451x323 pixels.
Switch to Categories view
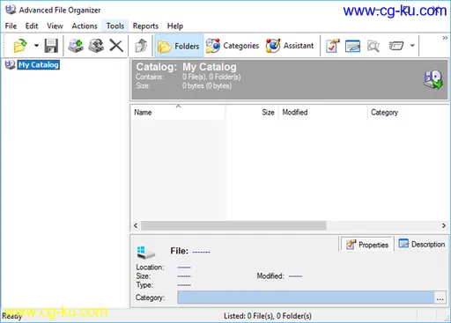tap(233, 46)
